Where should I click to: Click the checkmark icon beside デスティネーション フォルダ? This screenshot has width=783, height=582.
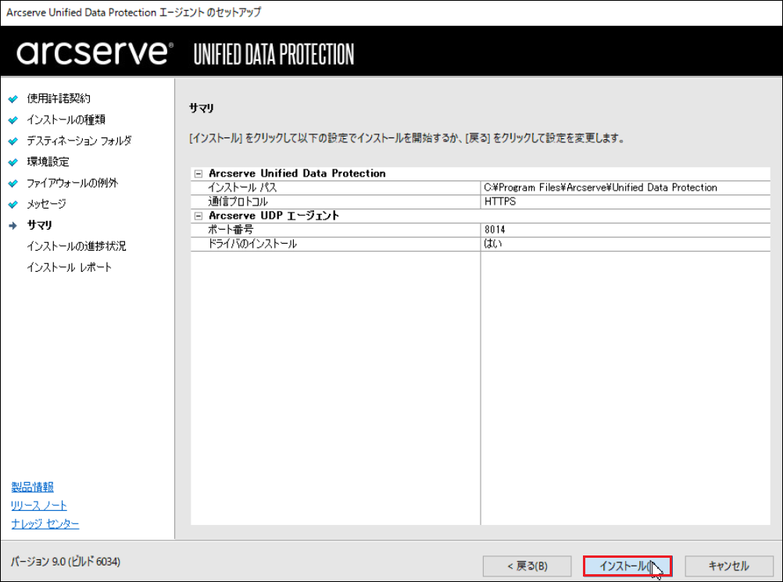(x=13, y=141)
